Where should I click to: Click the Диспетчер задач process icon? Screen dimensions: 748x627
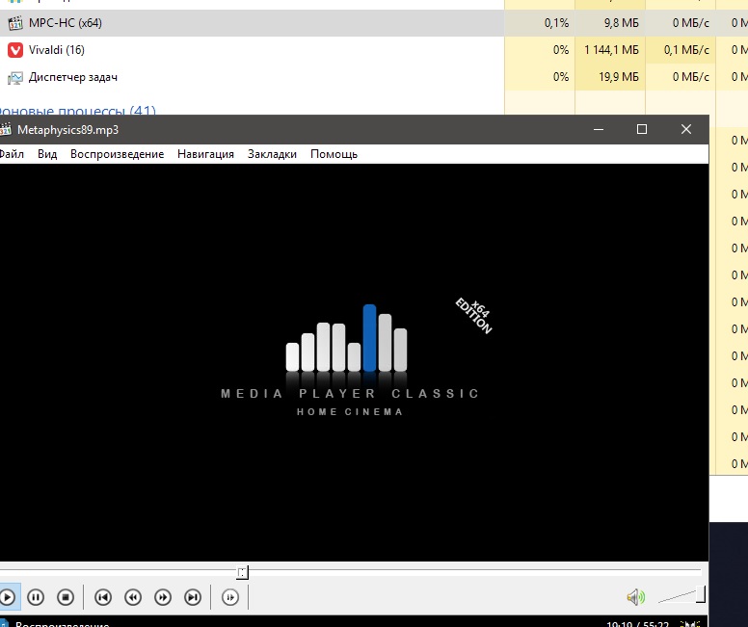click(15, 77)
